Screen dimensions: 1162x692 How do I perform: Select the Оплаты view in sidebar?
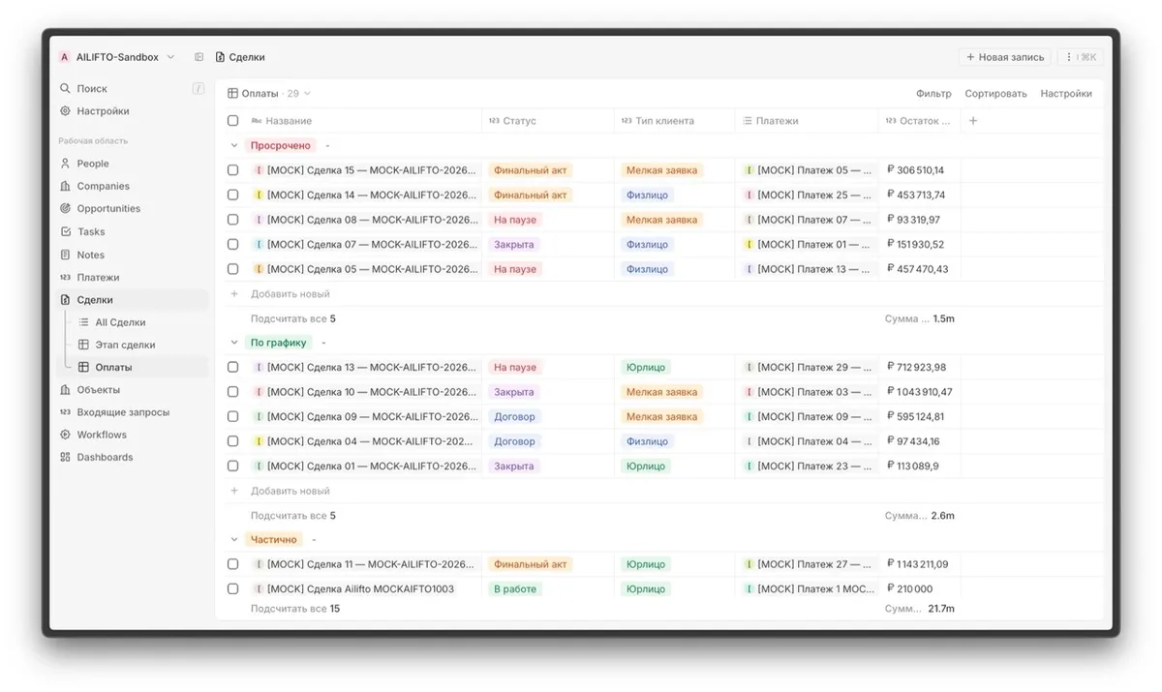click(x=113, y=367)
